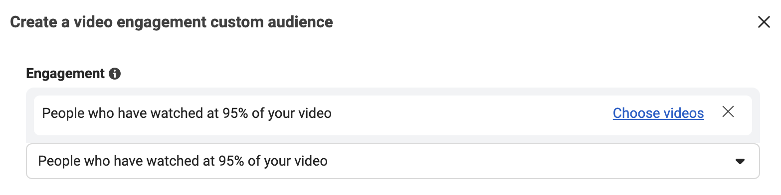The width and height of the screenshot is (781, 195).
Task: Click the white engagement card showing 95% watched
Action: click(393, 115)
